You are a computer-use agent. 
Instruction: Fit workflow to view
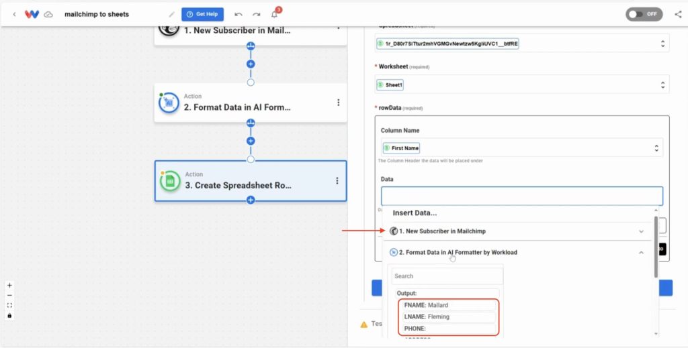coord(9,306)
